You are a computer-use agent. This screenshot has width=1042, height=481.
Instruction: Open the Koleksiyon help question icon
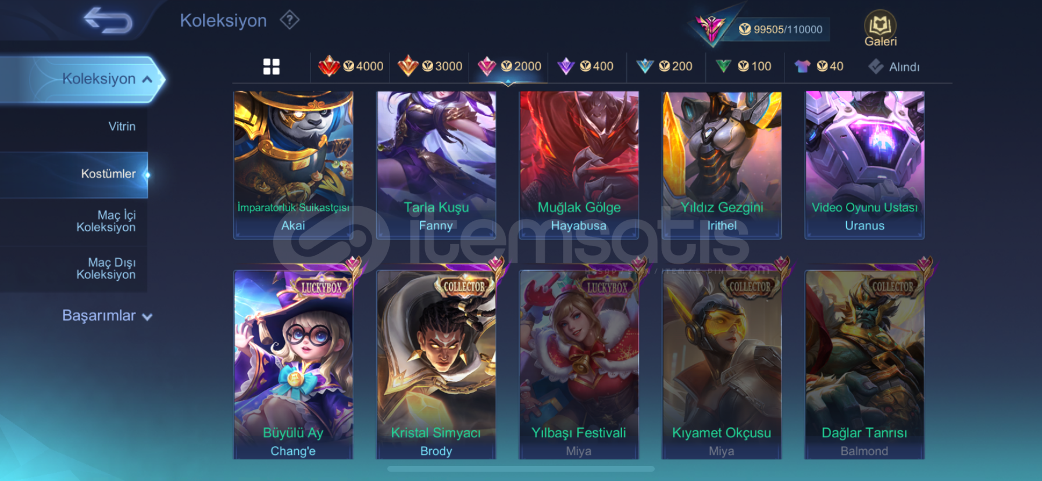289,20
